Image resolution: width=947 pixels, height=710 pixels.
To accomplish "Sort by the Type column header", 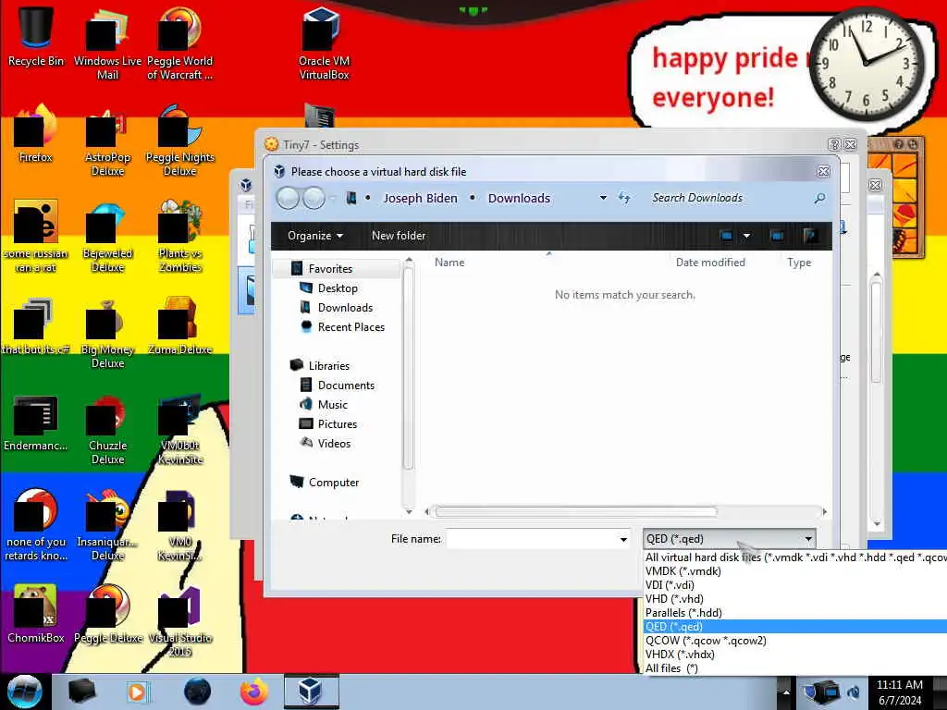I will tap(799, 263).
